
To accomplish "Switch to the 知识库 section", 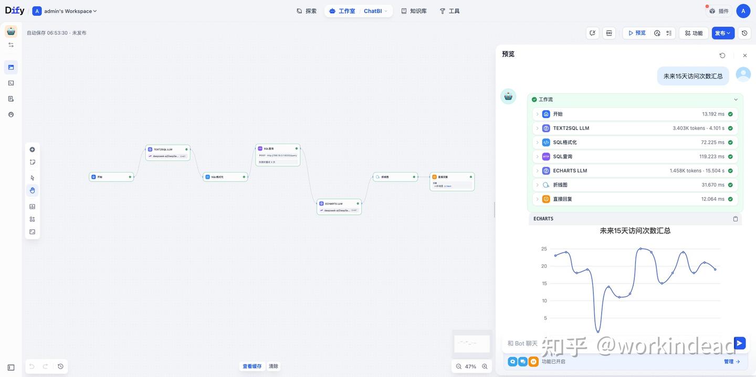I will tap(418, 9).
